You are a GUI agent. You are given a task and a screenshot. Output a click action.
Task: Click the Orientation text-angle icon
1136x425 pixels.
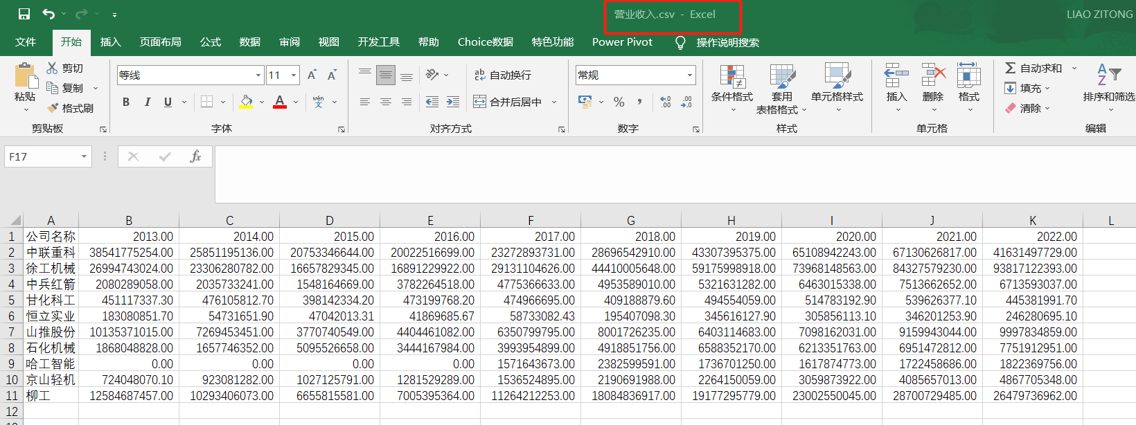point(432,75)
